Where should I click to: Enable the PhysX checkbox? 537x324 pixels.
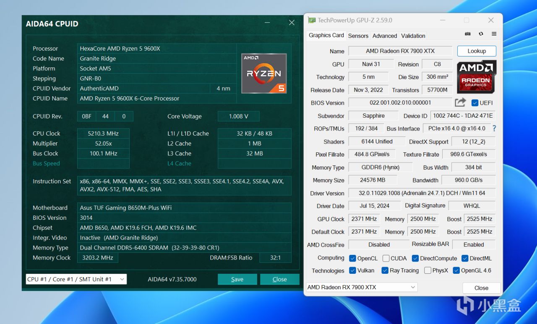[428, 271]
